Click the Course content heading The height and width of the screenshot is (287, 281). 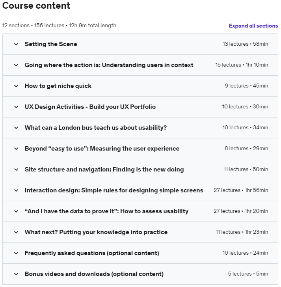point(36,6)
